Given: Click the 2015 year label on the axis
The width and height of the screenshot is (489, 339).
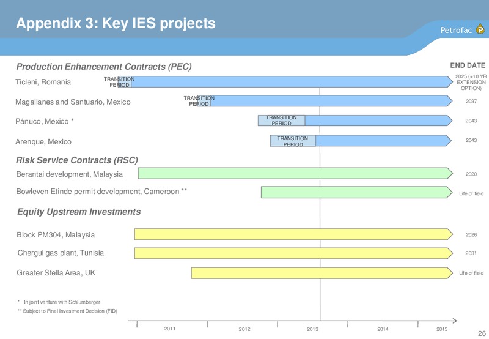Looking at the screenshot, I should point(442,329).
